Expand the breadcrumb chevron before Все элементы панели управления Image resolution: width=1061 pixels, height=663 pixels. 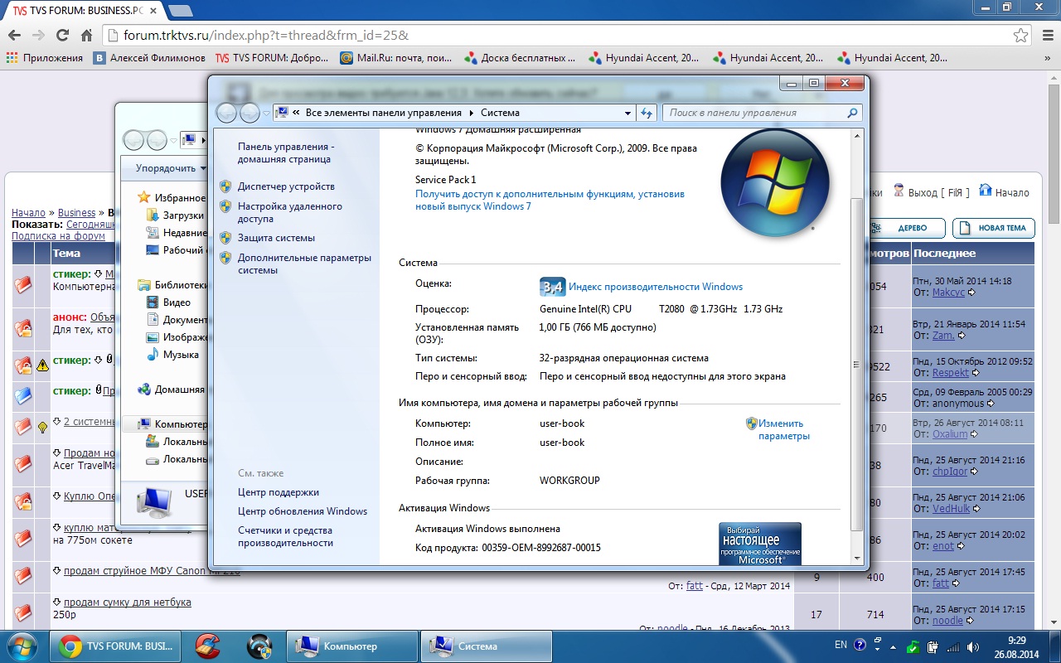click(x=296, y=113)
